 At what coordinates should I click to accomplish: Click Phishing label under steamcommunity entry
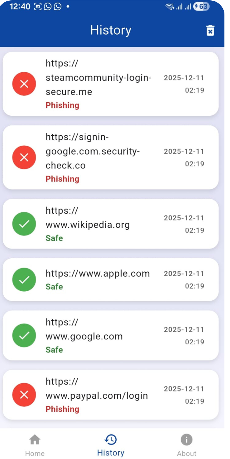click(x=62, y=105)
